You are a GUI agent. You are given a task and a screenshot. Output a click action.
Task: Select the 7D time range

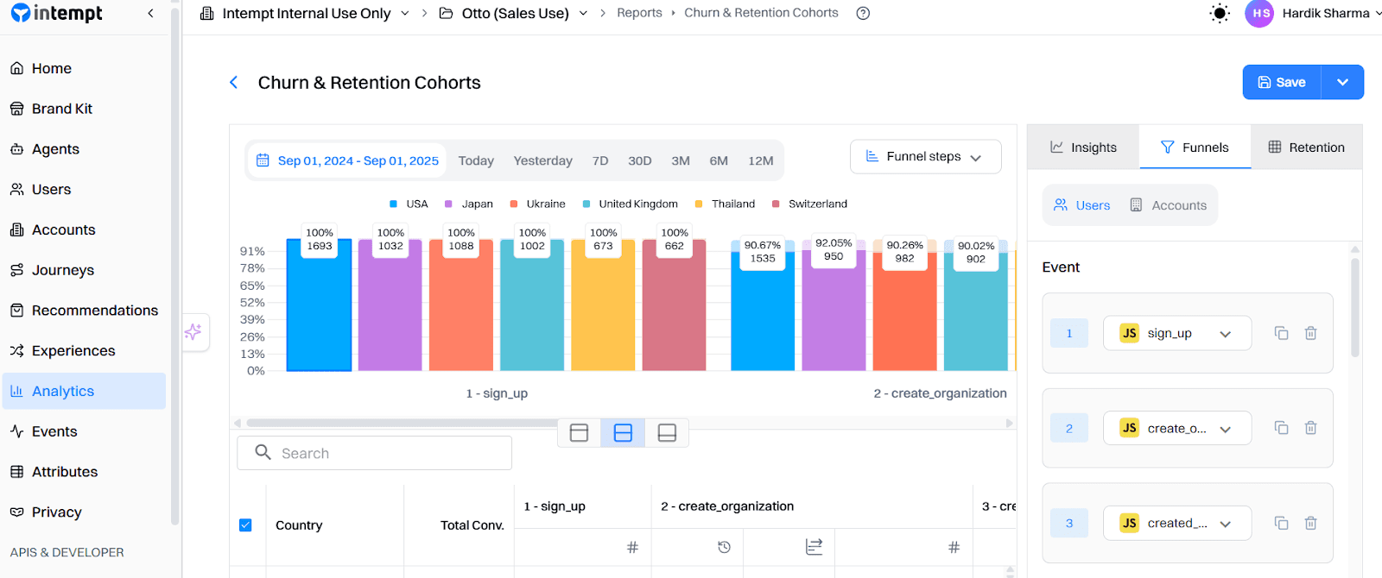[x=600, y=160]
